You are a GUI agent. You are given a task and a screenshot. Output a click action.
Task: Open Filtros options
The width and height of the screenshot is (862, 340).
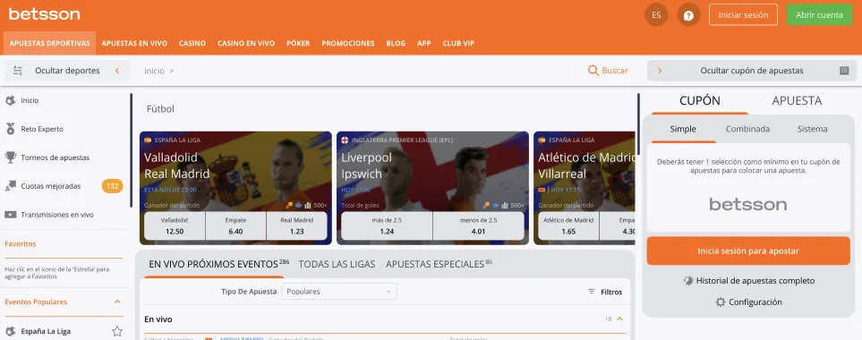605,292
